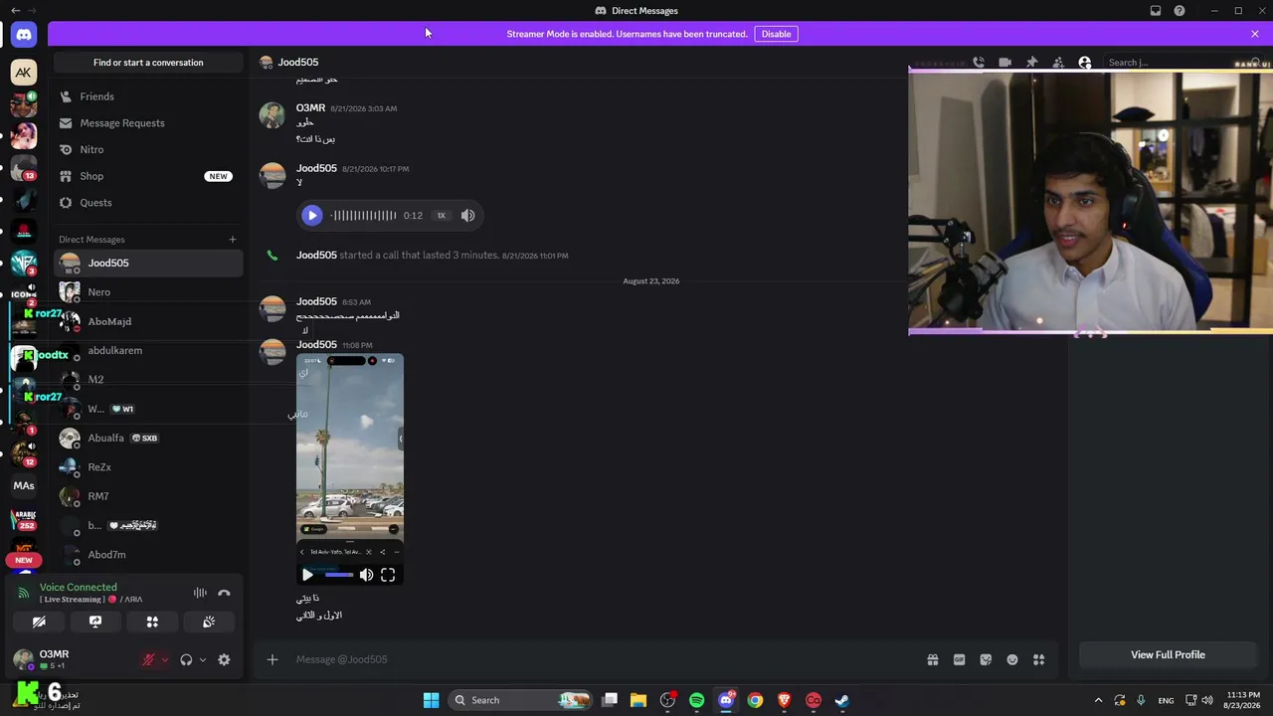Click the Message @Jood505 input box
The width and height of the screenshot is (1273, 716).
pos(607,659)
